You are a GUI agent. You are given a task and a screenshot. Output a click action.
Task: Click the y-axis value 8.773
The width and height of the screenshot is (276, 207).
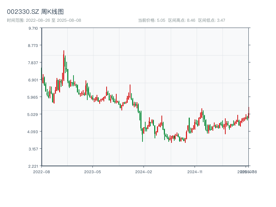[33, 46]
